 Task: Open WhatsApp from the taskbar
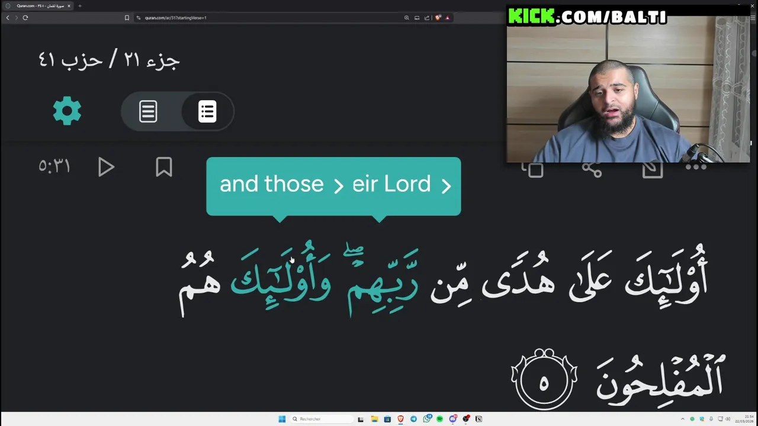pos(427,419)
